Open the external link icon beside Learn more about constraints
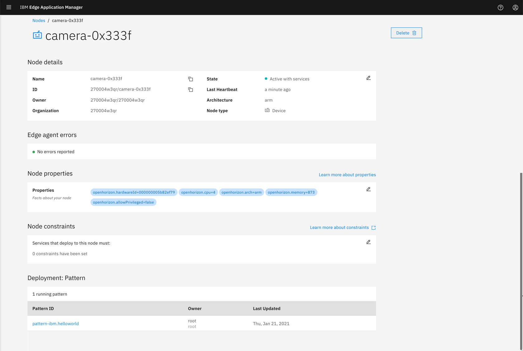This screenshot has width=523, height=351. point(373,227)
